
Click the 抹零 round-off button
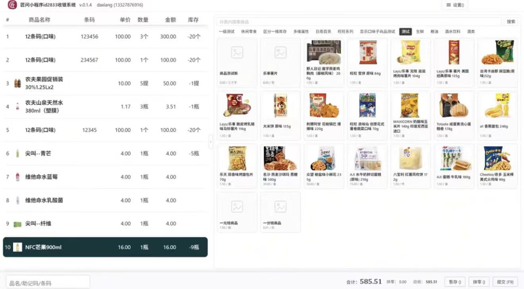479,282
